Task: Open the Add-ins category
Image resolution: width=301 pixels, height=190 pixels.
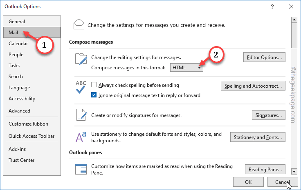Action: tap(32, 149)
